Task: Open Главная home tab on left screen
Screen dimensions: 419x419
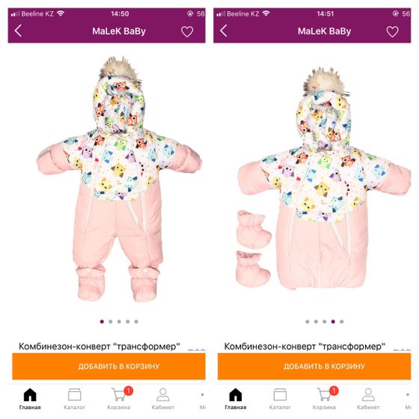Action: click(30, 399)
